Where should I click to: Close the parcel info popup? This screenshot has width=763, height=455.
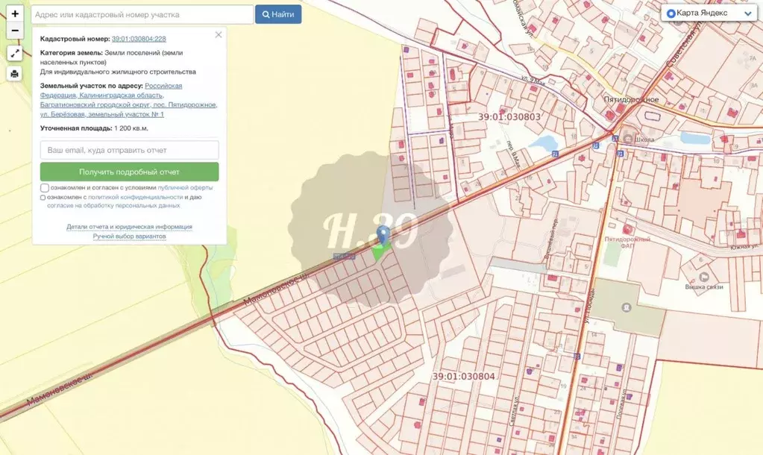pyautogui.click(x=219, y=34)
